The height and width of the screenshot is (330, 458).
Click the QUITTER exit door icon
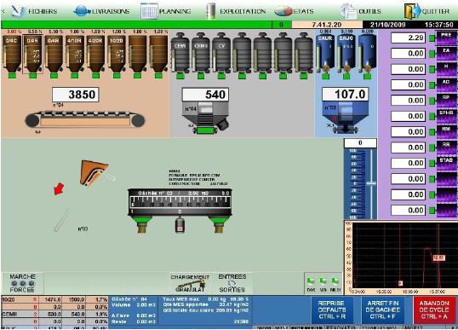tap(412, 11)
